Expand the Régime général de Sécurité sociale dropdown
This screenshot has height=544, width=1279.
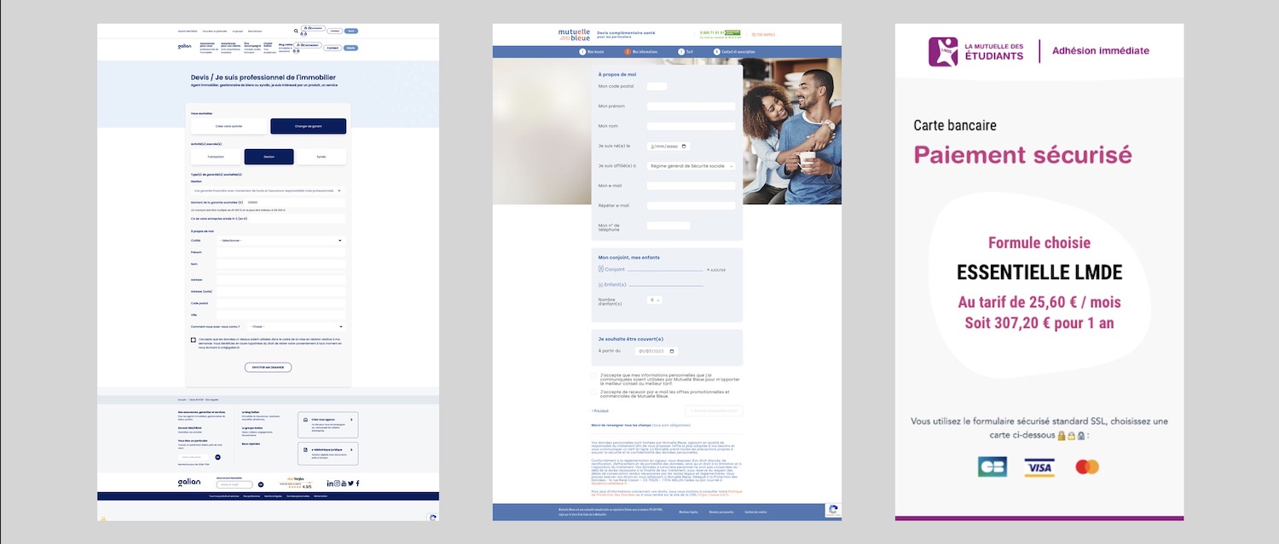[x=691, y=166]
